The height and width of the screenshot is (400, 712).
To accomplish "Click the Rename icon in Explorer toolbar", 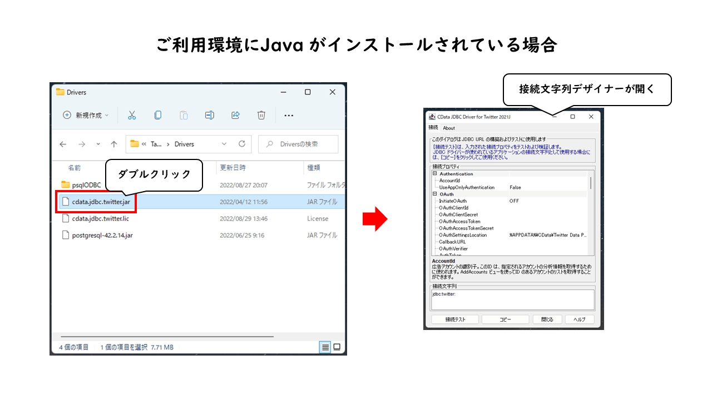I will [x=210, y=115].
